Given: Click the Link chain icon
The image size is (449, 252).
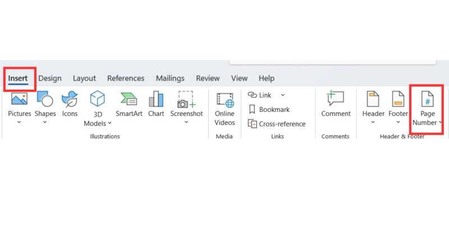Looking at the screenshot, I should point(252,95).
